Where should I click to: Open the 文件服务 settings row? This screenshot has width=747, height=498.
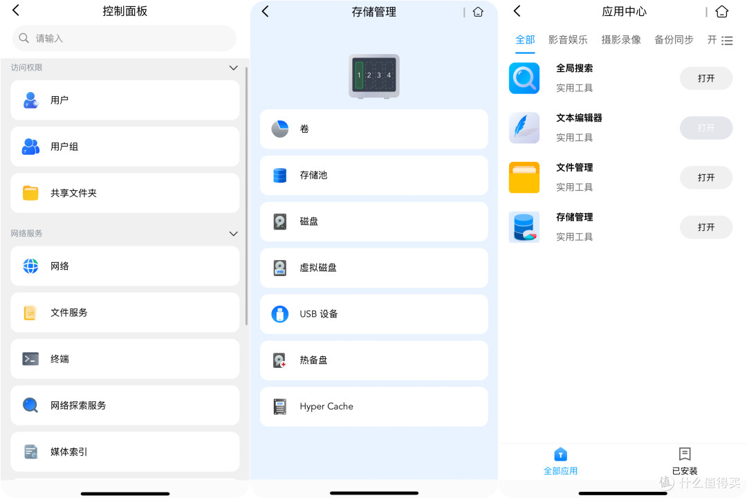pos(124,313)
